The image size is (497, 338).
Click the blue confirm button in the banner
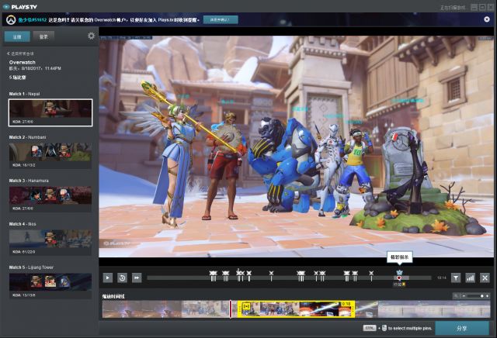click(221, 19)
